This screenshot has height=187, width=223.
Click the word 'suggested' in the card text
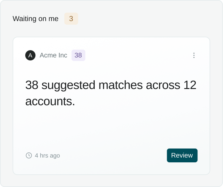pos(68,85)
